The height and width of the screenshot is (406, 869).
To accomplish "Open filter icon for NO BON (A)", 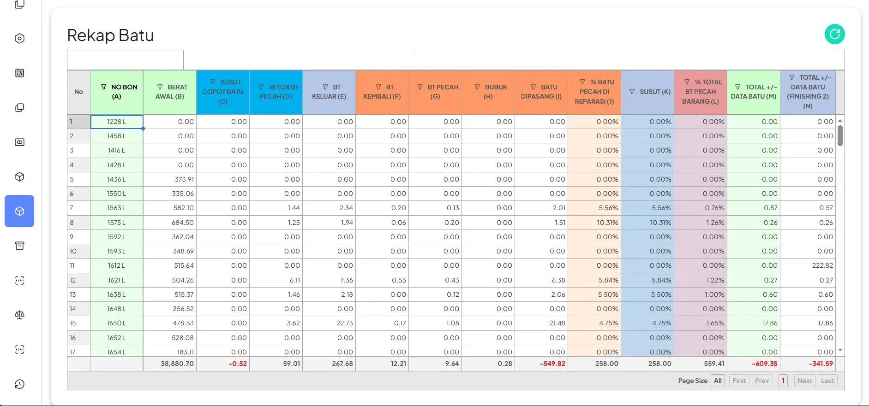I will pyautogui.click(x=103, y=87).
